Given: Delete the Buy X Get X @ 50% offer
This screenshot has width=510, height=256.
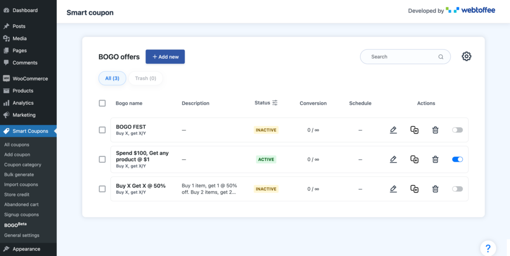Looking at the screenshot, I should point(435,189).
